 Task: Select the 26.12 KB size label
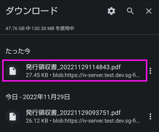click(37, 121)
